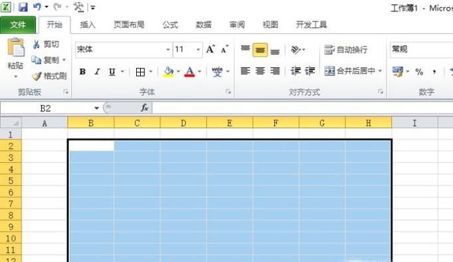Viewport: 453px width, 262px height.
Task: Toggle center text horizontally
Action: click(260, 71)
